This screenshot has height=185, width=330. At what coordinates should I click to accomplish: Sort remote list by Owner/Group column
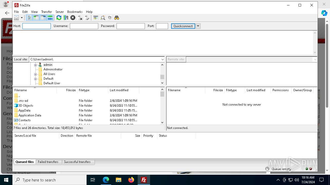pos(303,90)
